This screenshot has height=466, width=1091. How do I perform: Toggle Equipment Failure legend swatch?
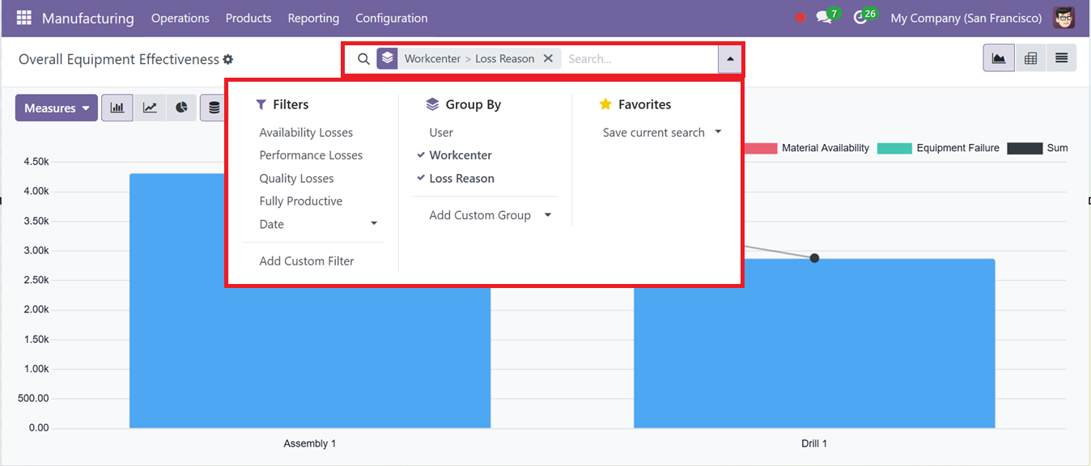coord(894,148)
